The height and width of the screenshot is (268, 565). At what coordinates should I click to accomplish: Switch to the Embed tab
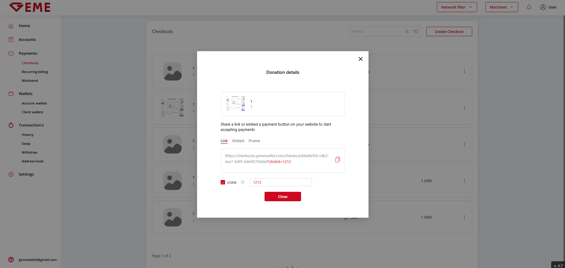pos(238,141)
